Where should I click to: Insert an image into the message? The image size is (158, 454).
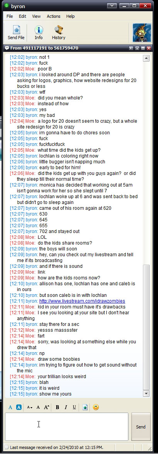click(85, 407)
